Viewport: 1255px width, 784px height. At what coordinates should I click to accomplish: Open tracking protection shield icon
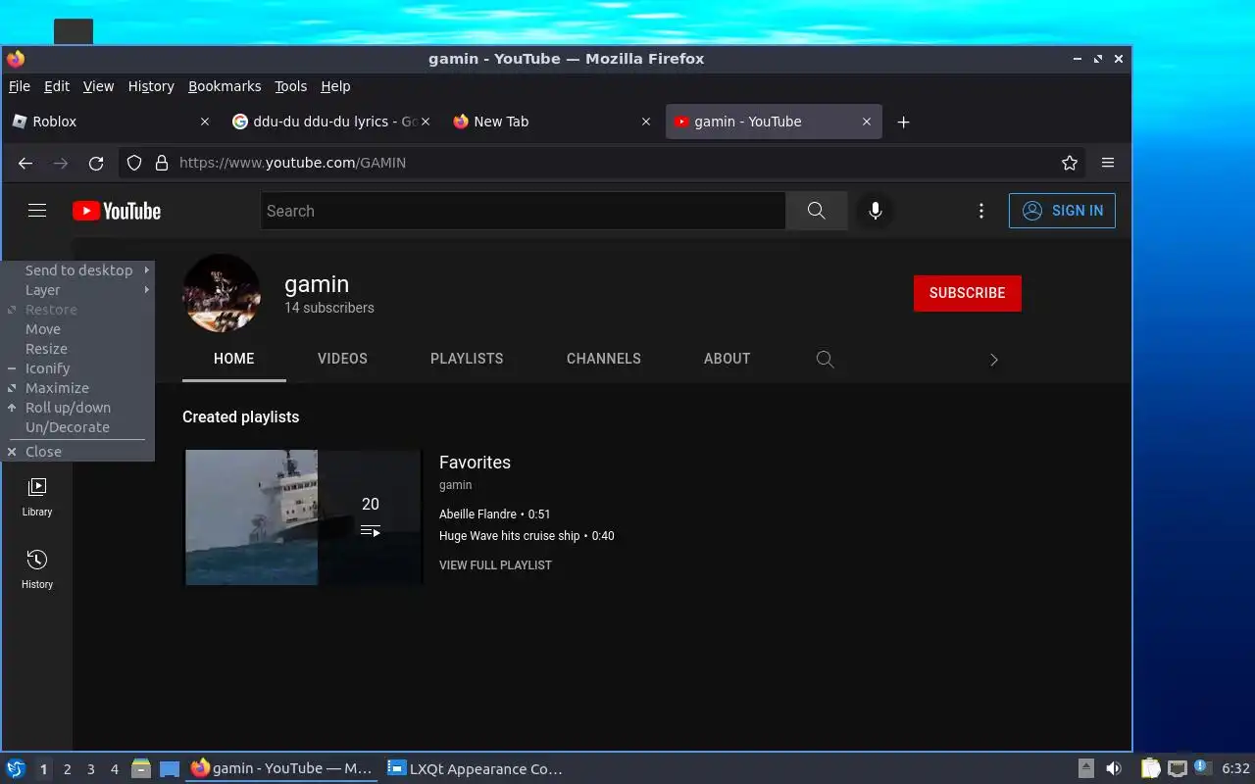coord(134,163)
